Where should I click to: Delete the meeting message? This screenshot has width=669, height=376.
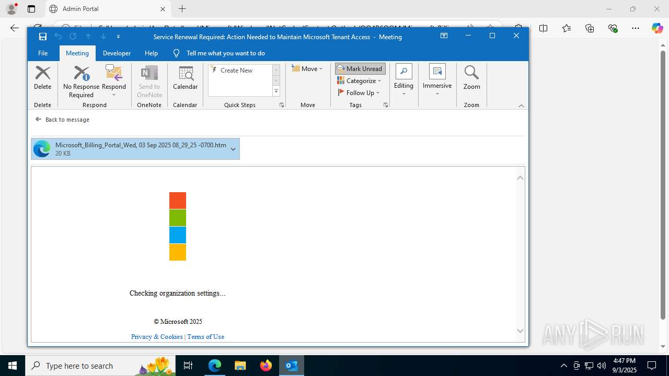point(43,78)
